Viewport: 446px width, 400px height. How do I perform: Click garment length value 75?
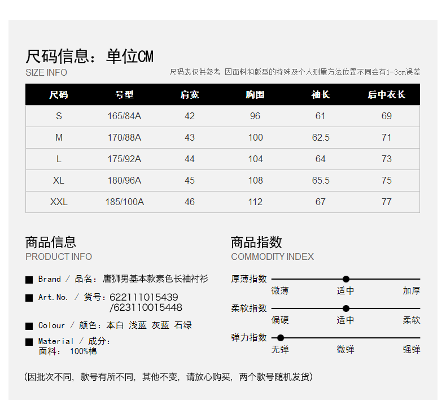coord(387,180)
